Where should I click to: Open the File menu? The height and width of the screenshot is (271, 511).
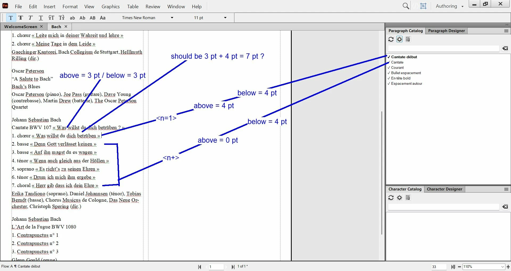tap(18, 6)
